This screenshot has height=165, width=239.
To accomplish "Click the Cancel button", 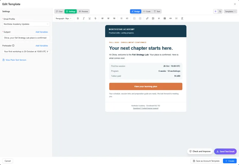I will click(x=8, y=161).
